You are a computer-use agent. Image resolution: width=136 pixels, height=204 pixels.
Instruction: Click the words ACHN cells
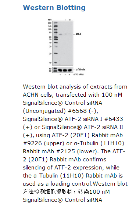(x=38, y=95)
